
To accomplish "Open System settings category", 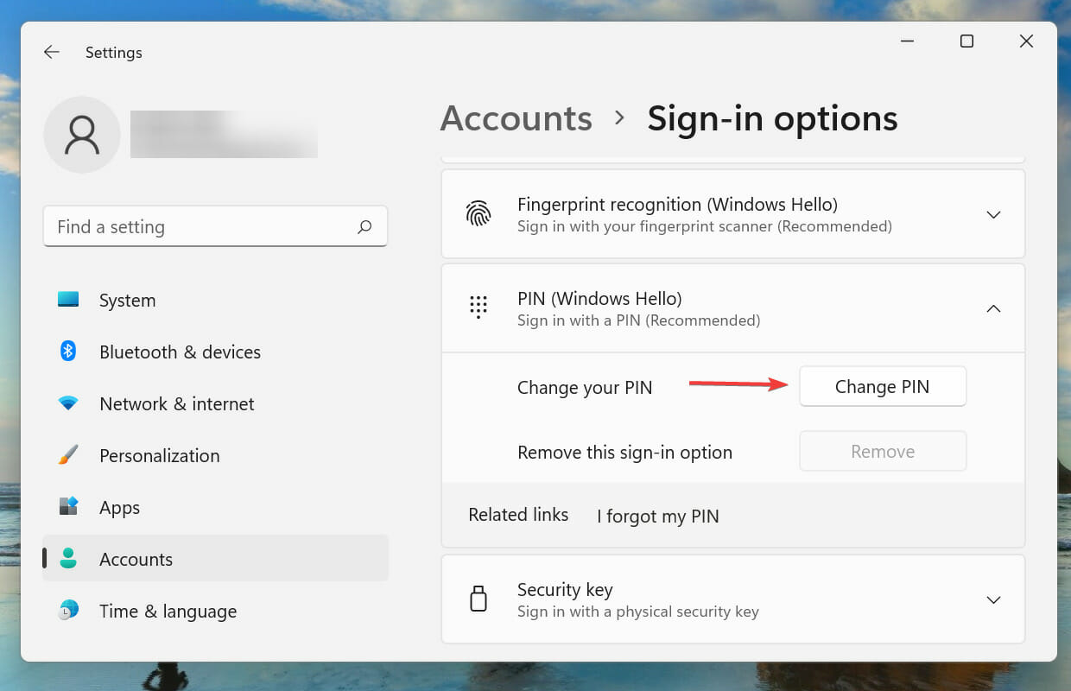I will [215, 300].
